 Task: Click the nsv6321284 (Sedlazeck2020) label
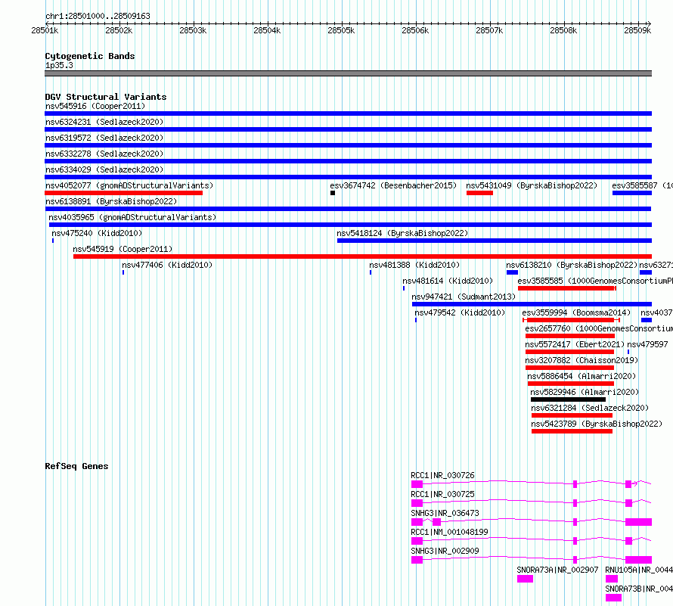(590, 408)
